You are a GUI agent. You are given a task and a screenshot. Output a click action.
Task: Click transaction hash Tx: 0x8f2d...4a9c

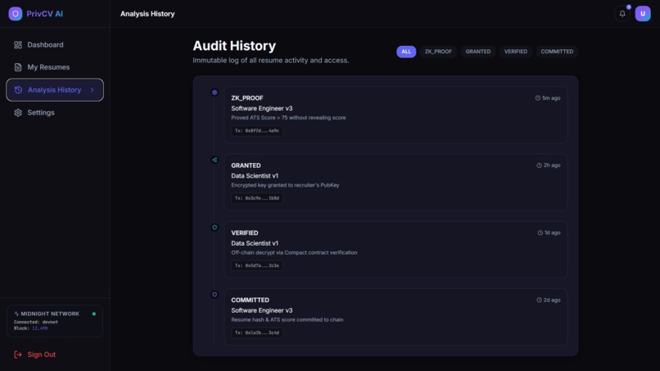pos(257,130)
